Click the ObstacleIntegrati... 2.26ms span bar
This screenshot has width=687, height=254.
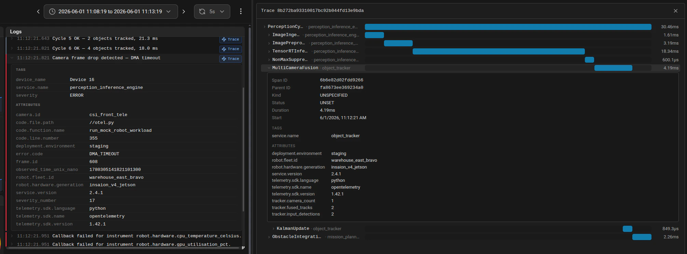[642, 237]
